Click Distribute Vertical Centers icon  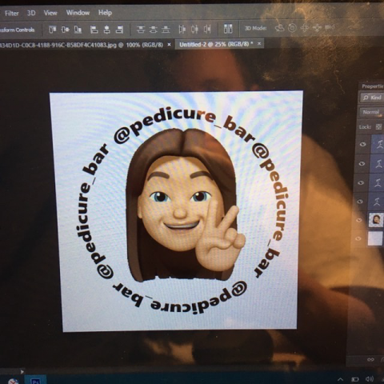tap(153, 29)
